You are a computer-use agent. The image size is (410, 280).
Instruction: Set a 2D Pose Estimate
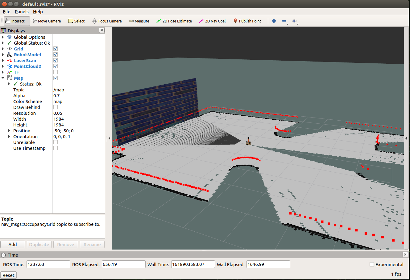coord(174,21)
